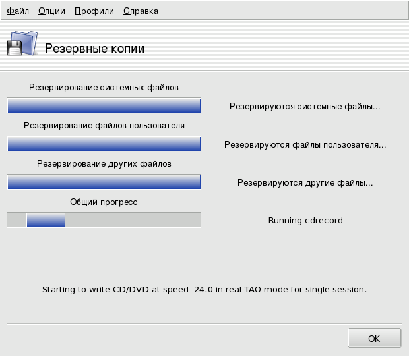The image size is (409, 357).
Task: Open the Файл menu
Action: pos(18,11)
